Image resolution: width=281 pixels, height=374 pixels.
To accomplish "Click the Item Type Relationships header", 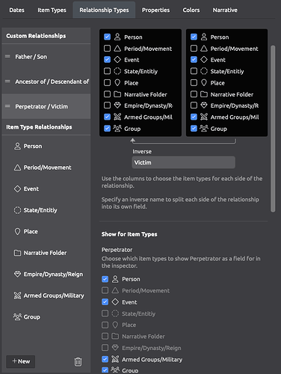I will pyautogui.click(x=39, y=127).
